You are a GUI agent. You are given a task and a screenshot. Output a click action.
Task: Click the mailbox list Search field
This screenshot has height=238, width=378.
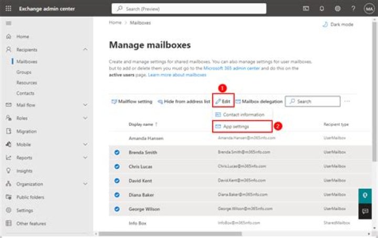tap(313, 101)
